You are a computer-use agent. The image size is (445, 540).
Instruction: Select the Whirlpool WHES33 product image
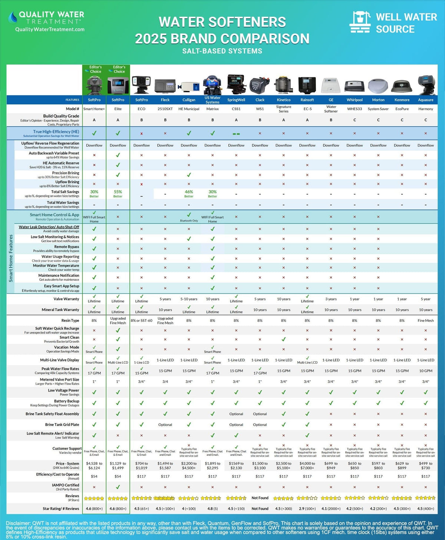tap(355, 86)
